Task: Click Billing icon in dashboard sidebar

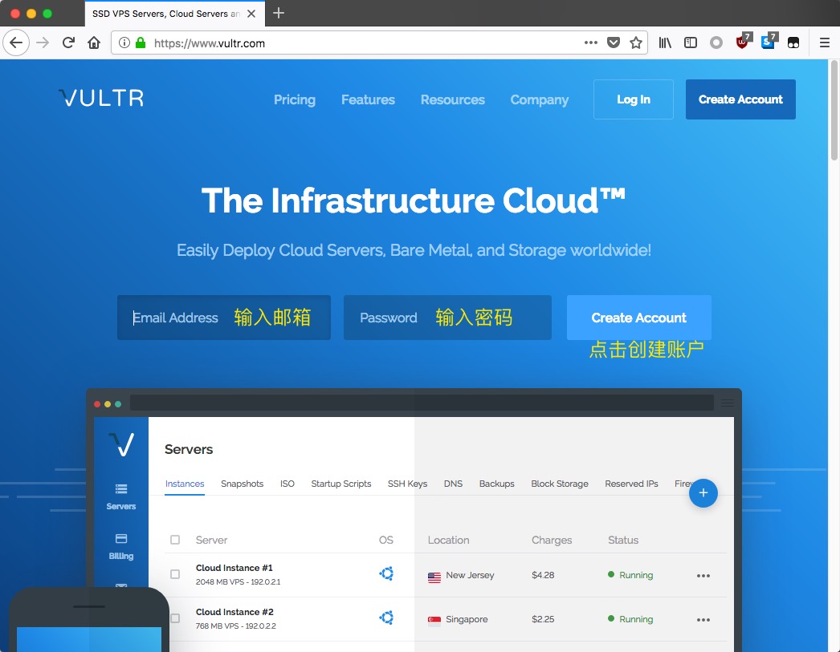Action: coord(121,547)
